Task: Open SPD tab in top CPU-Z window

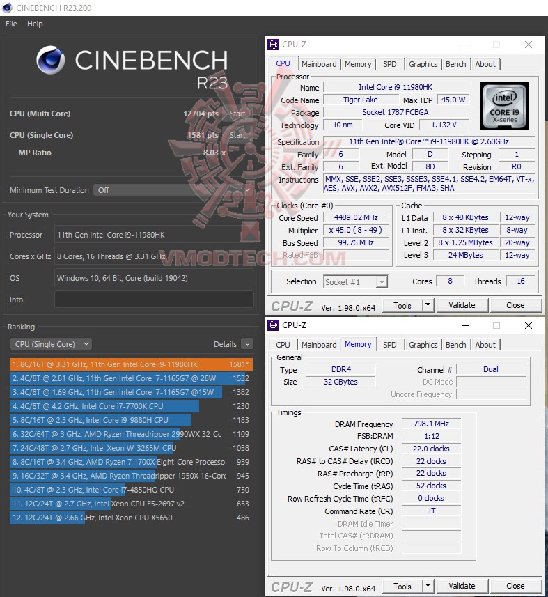Action: [390, 64]
